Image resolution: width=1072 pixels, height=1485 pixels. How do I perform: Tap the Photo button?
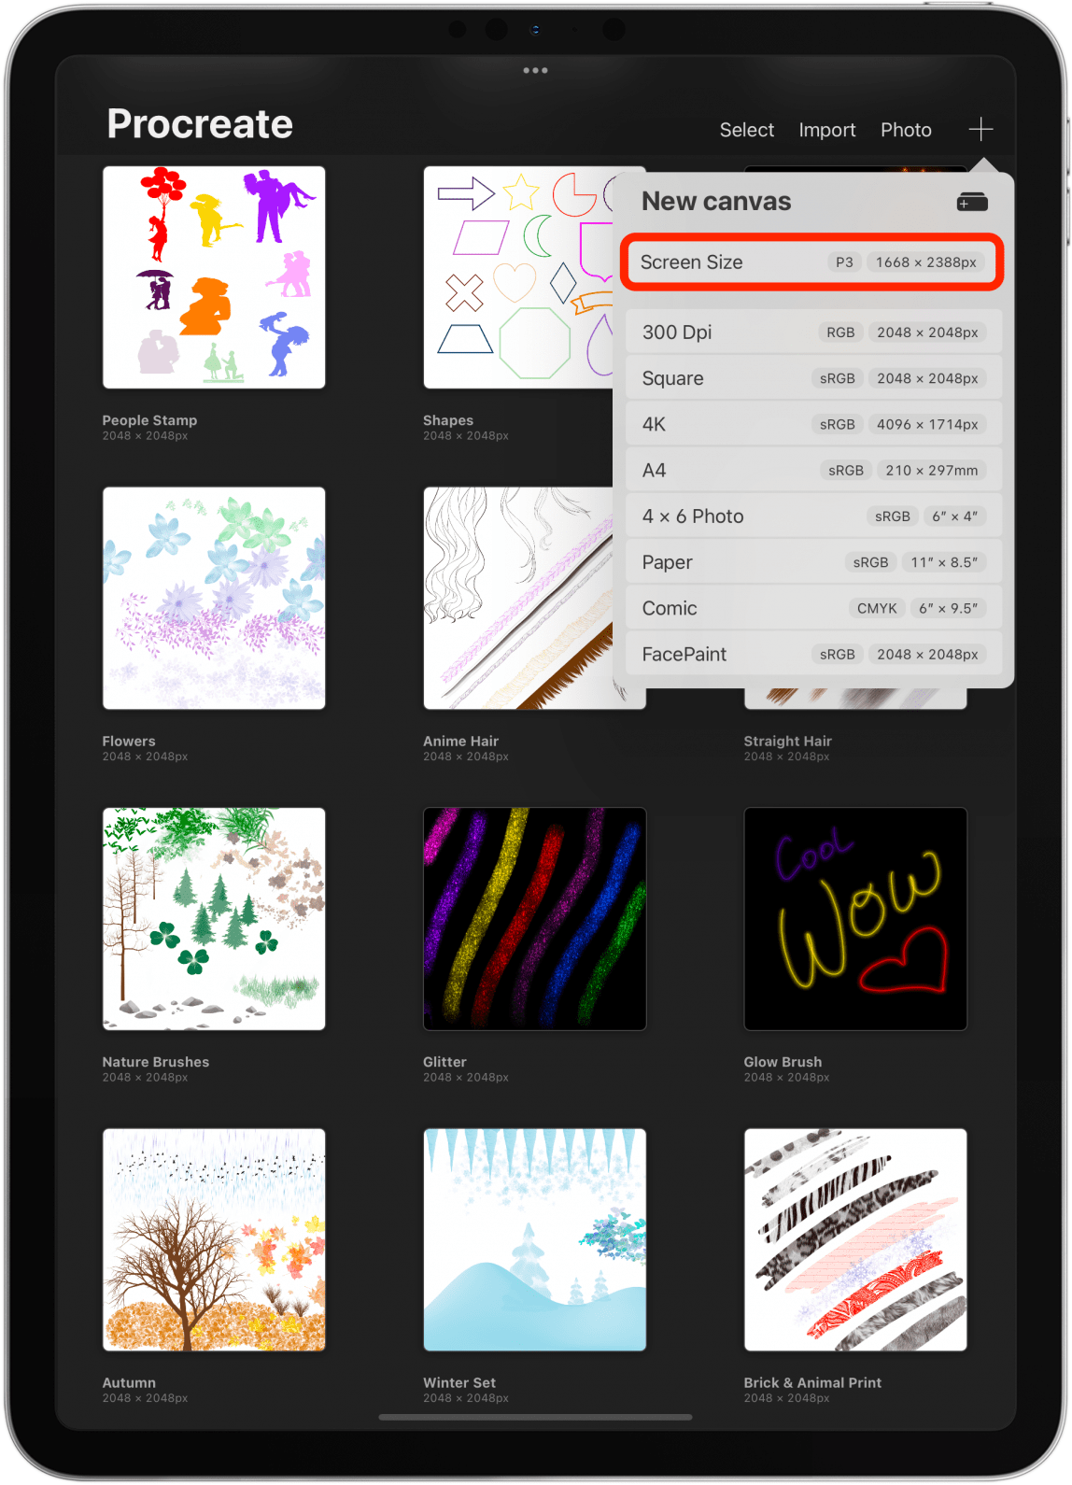(906, 130)
